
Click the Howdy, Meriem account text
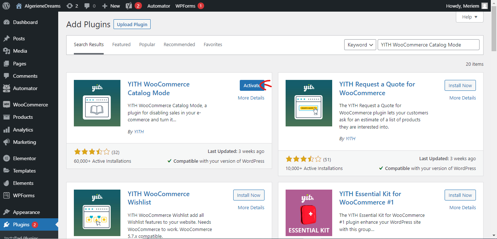point(462,6)
